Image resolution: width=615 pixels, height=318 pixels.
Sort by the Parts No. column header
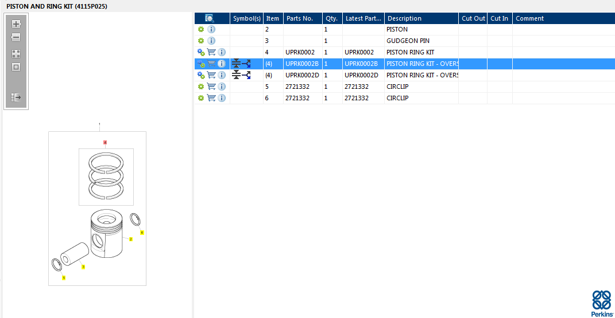(299, 18)
